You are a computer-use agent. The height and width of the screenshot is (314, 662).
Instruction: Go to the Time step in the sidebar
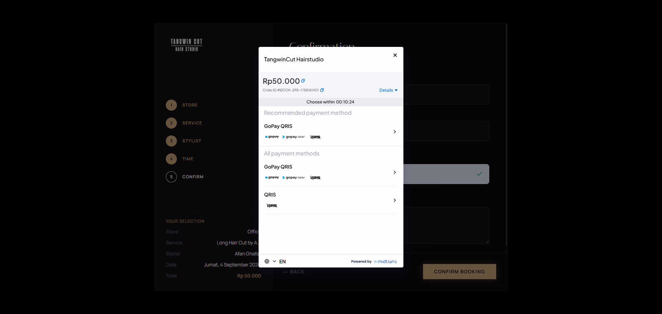click(180, 159)
